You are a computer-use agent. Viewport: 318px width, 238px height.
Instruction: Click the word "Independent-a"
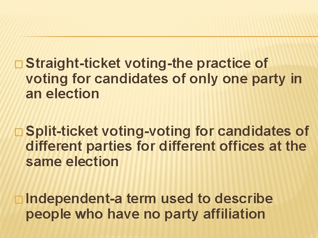(x=74, y=199)
